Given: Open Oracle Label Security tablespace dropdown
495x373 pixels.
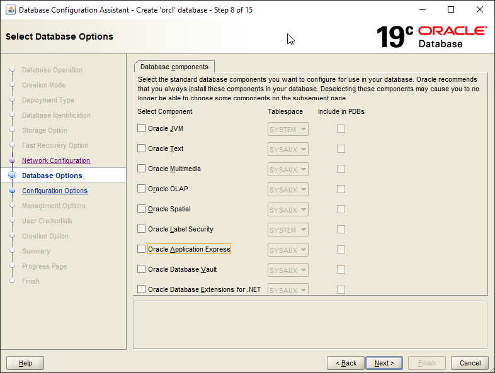Looking at the screenshot, I should pos(288,230).
